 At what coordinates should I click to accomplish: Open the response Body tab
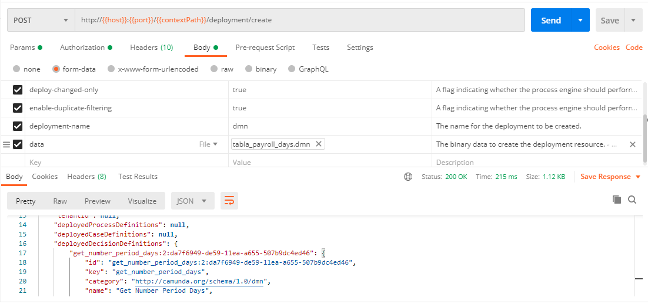pyautogui.click(x=14, y=177)
